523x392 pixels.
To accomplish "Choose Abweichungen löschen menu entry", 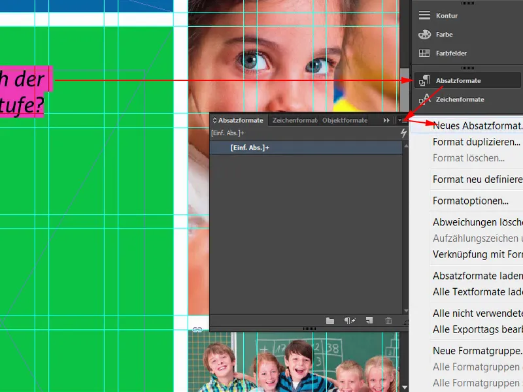I will [x=477, y=222].
